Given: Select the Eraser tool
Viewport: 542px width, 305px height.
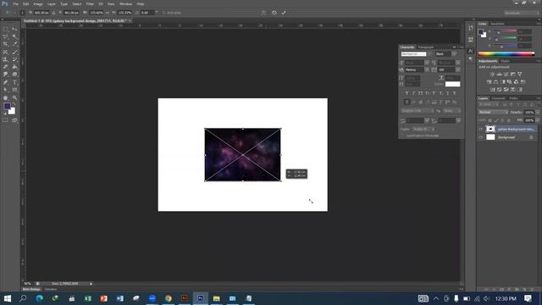Looking at the screenshot, I should (6, 67).
